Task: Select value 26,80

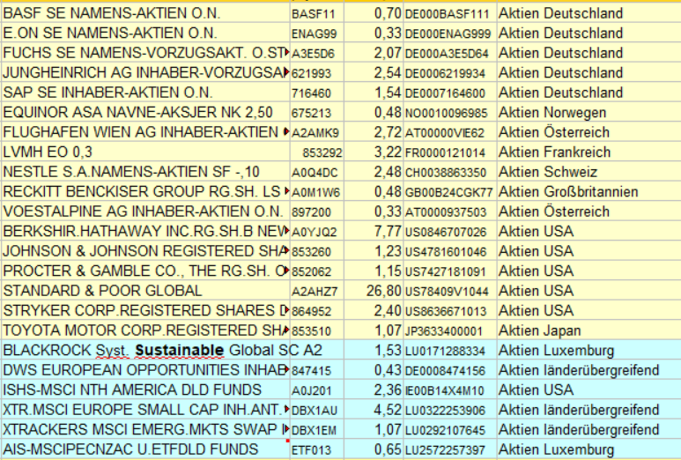Action: click(374, 291)
